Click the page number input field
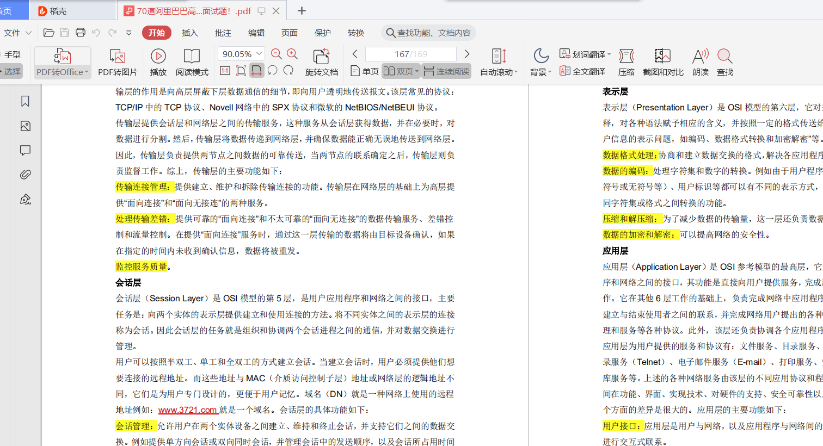Image resolution: width=823 pixels, height=446 pixels. click(x=410, y=54)
